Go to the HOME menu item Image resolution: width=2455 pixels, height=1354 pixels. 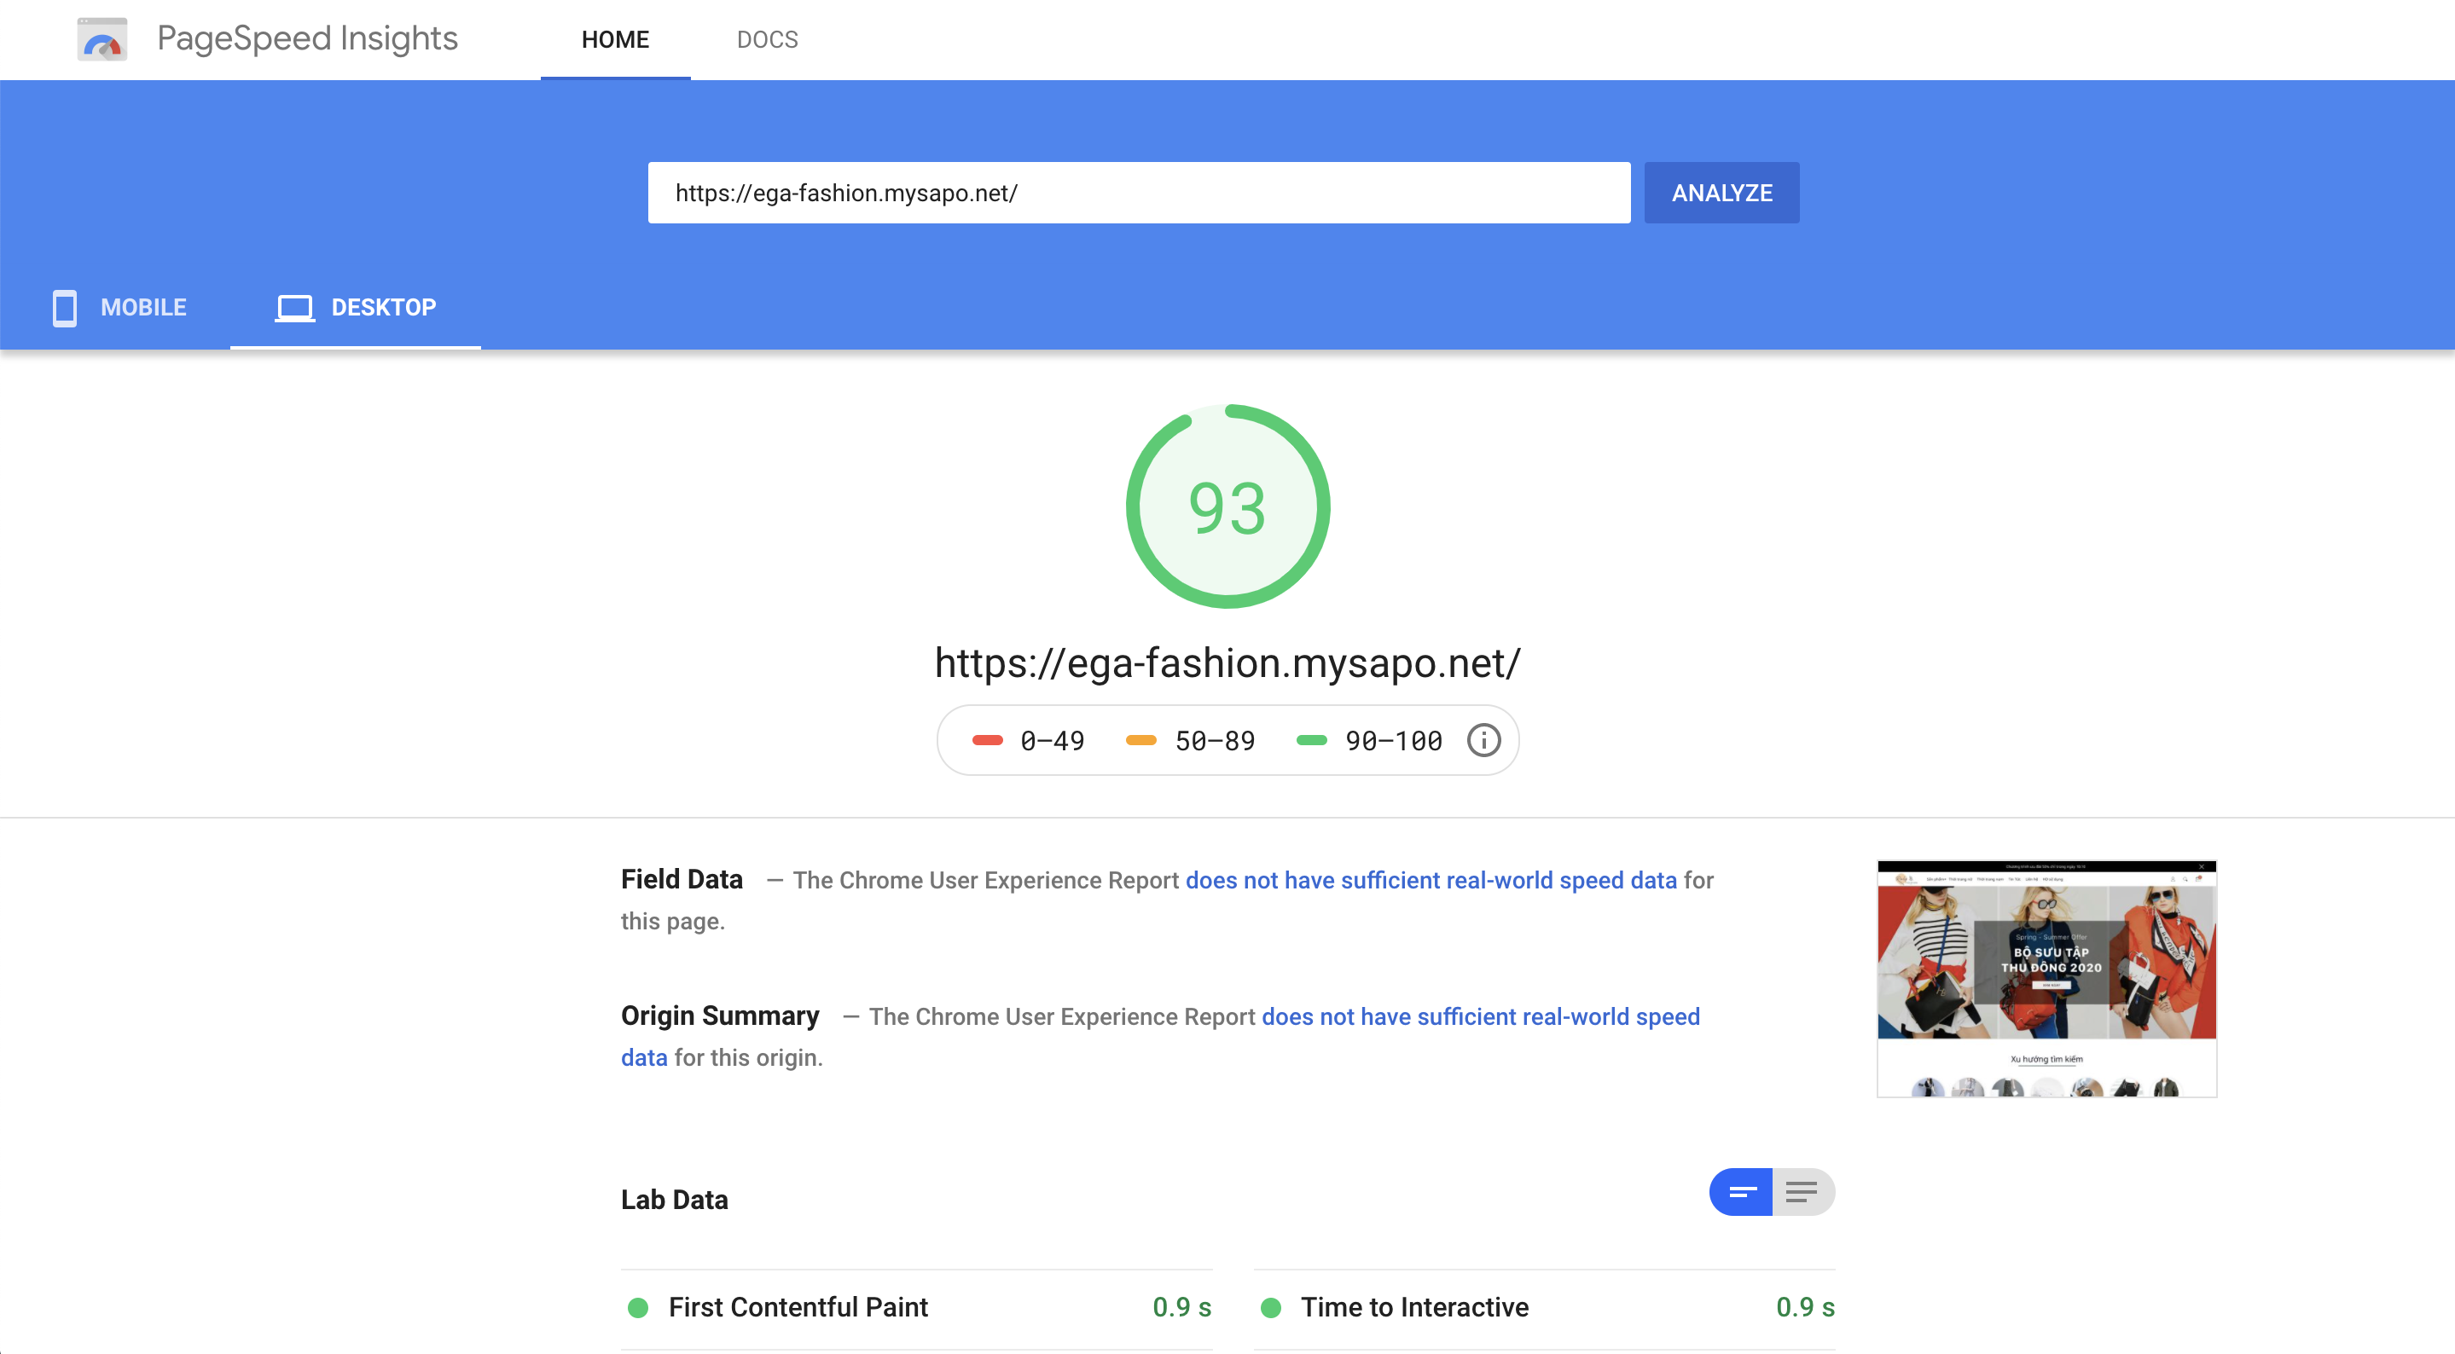tap(615, 39)
